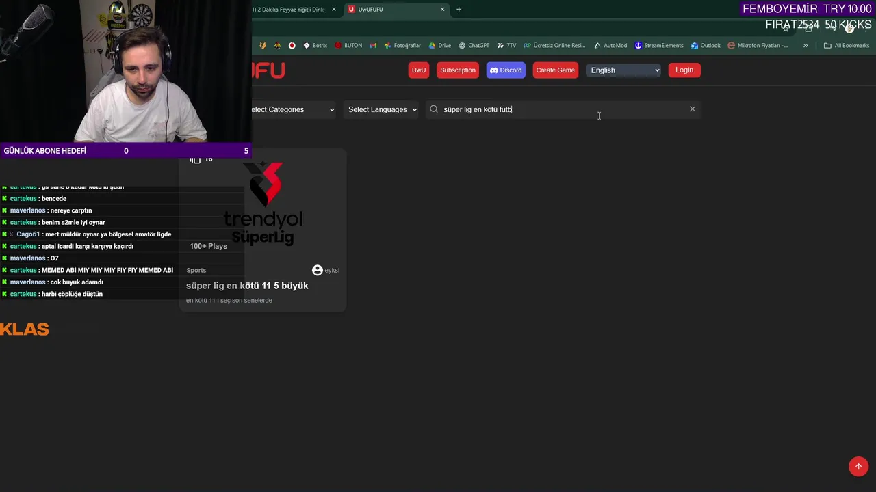Screen dimensions: 876x492
Task: Click the Create Game button
Action: (555, 70)
